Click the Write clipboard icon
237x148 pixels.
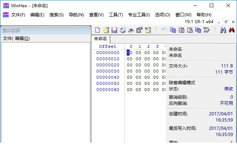tap(198, 30)
